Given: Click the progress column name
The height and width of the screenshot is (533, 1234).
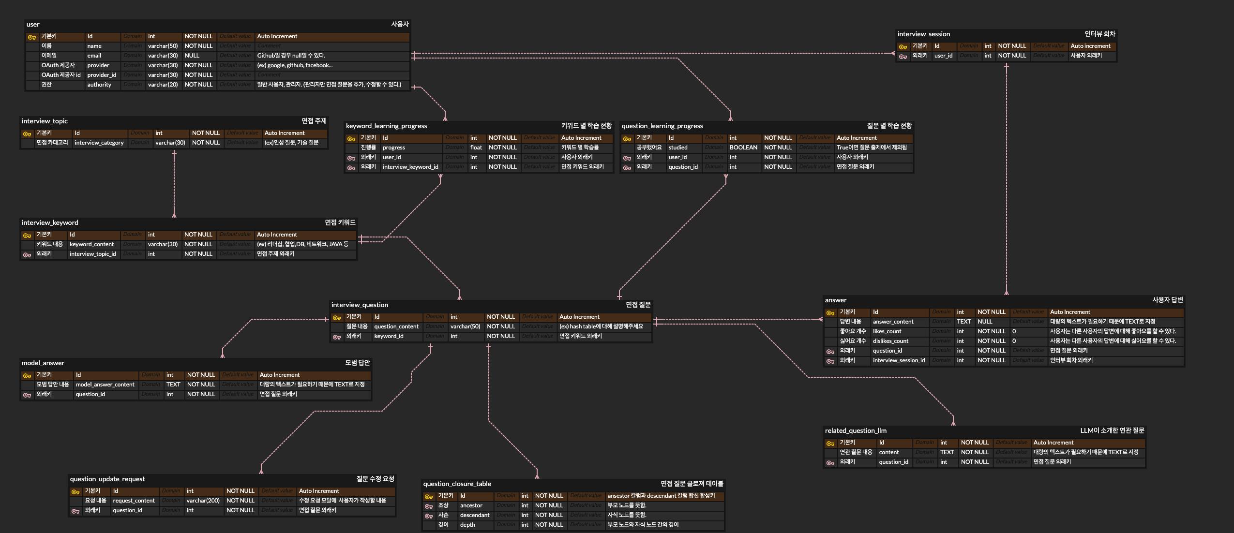Looking at the screenshot, I should point(393,148).
